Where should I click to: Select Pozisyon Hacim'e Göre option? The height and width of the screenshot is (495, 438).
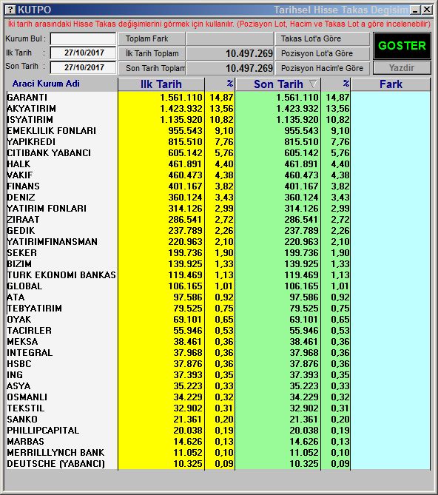(322, 68)
